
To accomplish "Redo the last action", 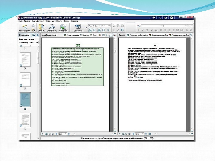I will click(x=118, y=30).
